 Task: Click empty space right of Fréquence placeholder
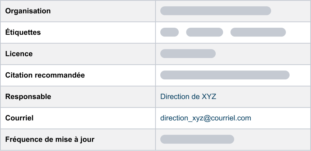(271, 140)
